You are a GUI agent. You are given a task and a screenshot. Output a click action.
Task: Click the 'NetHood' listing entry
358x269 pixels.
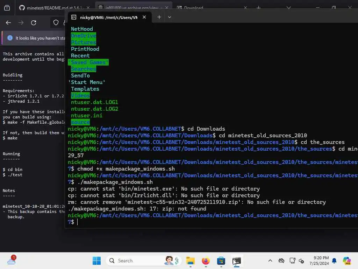point(82,29)
